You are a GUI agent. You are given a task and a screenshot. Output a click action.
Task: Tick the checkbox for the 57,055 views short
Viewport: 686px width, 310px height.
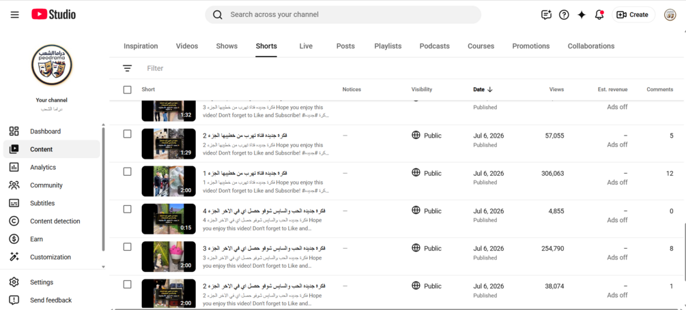[128, 134]
